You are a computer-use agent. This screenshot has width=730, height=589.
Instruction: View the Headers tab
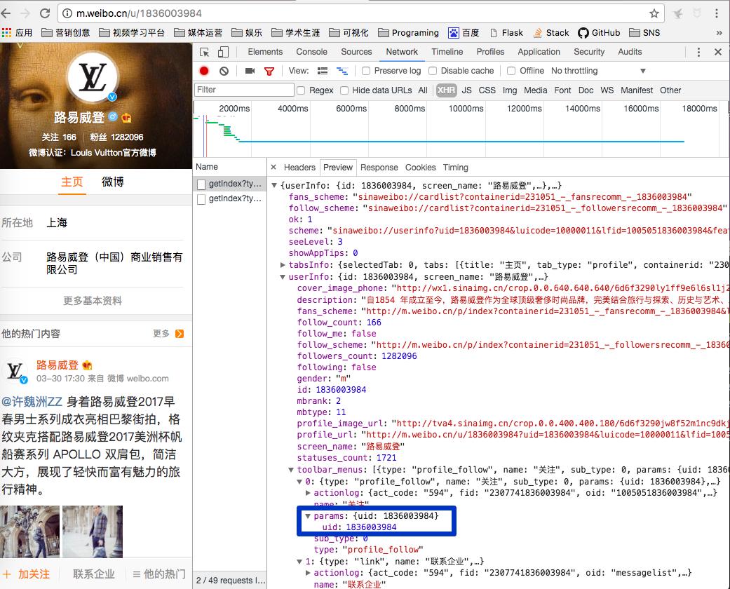(299, 167)
